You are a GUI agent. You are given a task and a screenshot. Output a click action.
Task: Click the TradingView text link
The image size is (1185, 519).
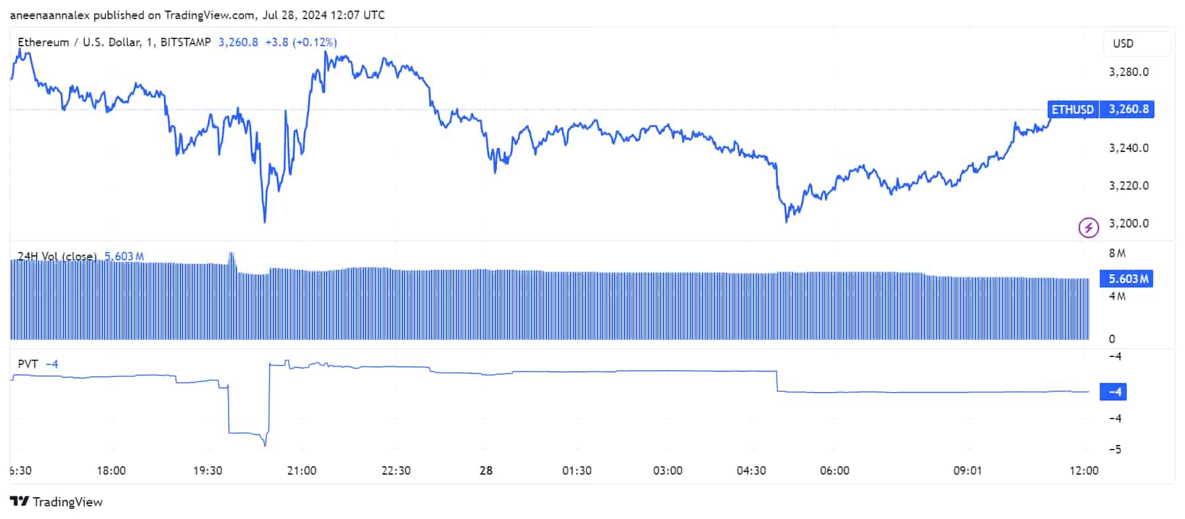[67, 502]
